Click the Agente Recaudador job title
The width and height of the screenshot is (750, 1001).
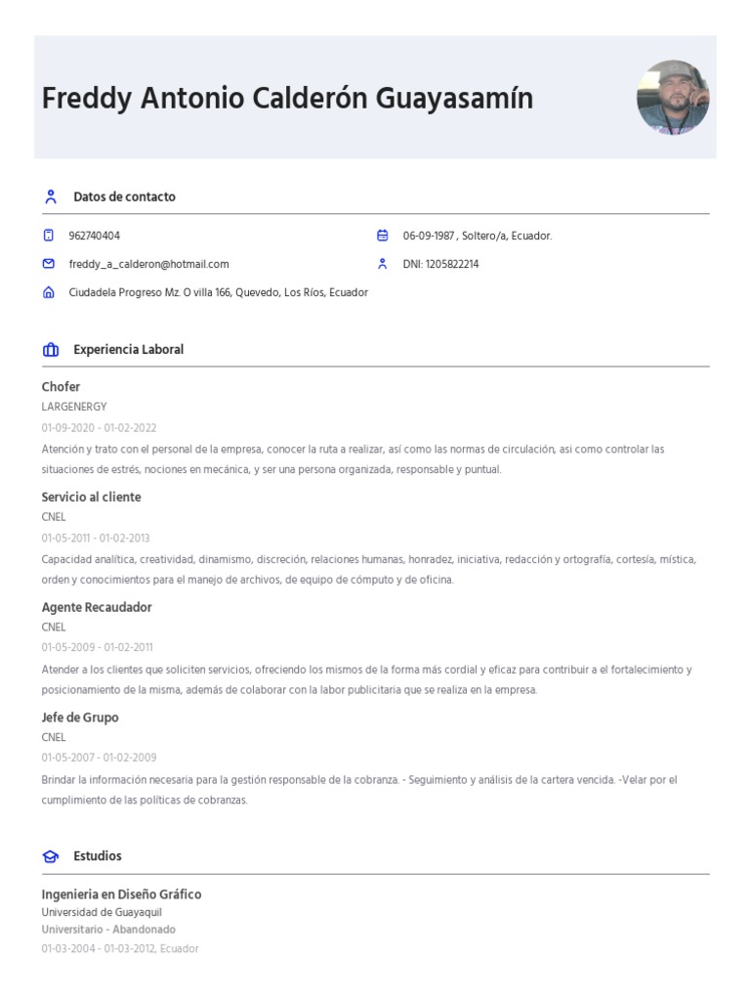tap(97, 607)
